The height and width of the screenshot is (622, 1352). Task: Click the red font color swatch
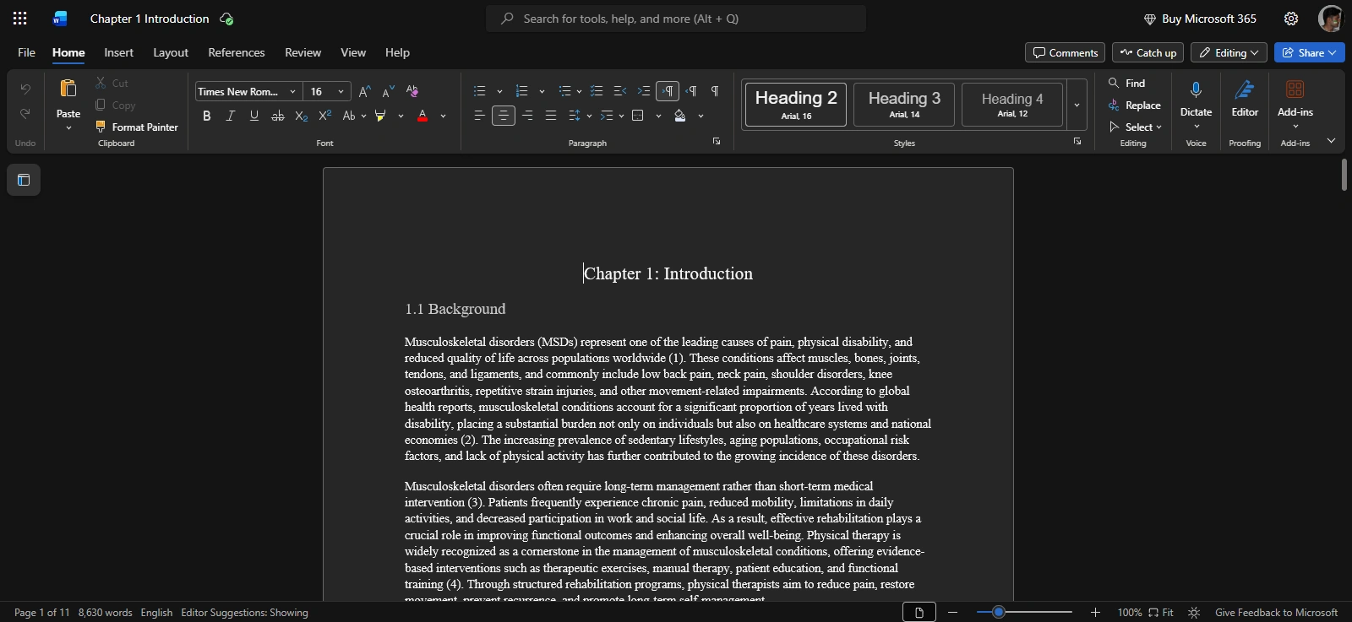pos(422,116)
